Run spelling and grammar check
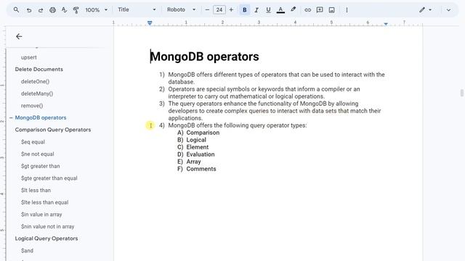This screenshot has height=261, width=465. [x=64, y=10]
